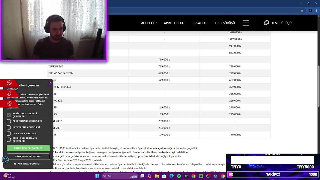Click the TAKİPÇİ follower progress bar
The image size is (320, 180).
click(x=273, y=174)
